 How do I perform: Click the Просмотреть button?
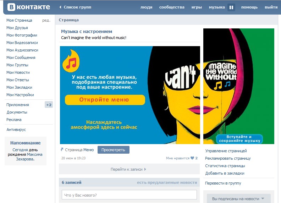(x=114, y=150)
